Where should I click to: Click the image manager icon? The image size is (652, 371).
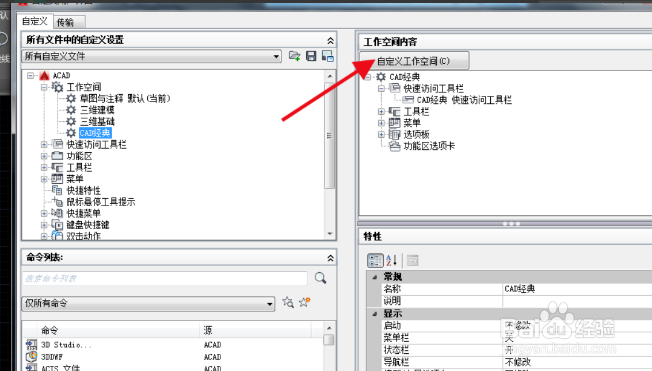327,56
